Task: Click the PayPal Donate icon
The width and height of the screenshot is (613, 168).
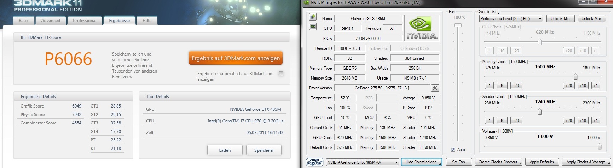Action: coord(314,162)
